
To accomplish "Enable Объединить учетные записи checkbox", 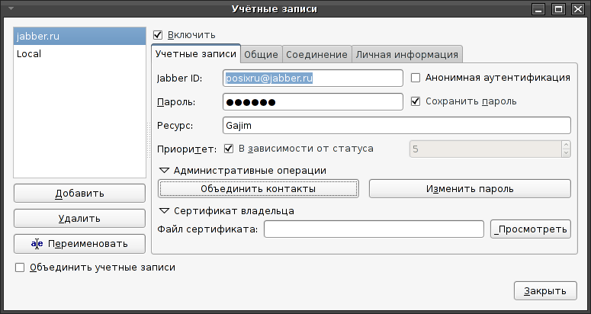I will pos(20,268).
